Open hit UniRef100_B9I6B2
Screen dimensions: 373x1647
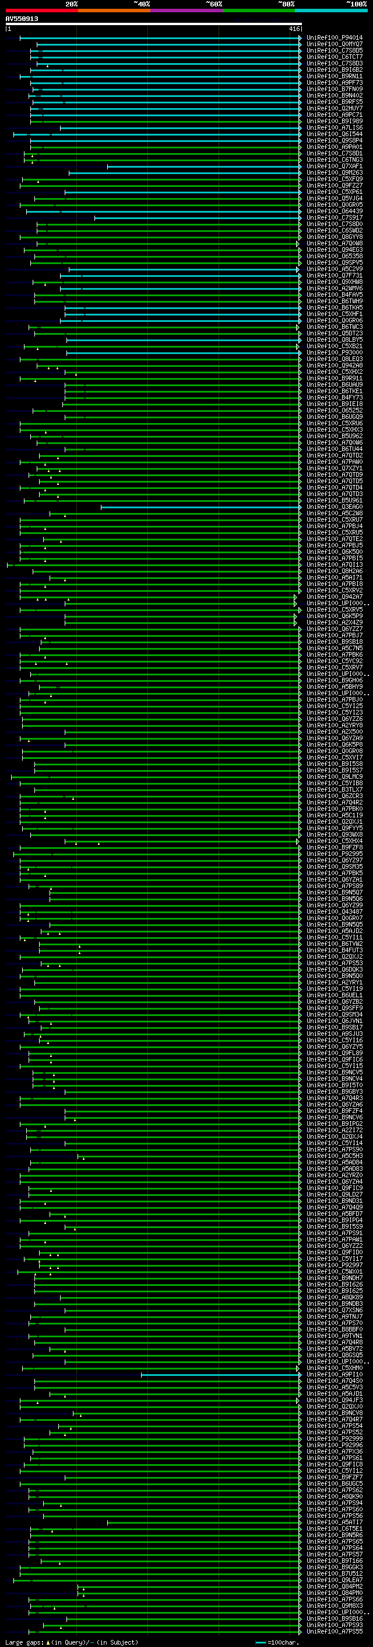point(334,70)
